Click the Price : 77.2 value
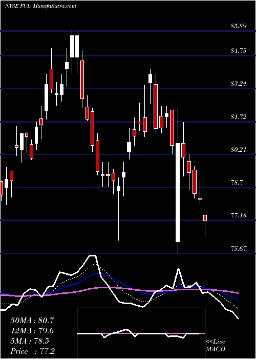The image size is (256, 359). pyautogui.click(x=32, y=351)
